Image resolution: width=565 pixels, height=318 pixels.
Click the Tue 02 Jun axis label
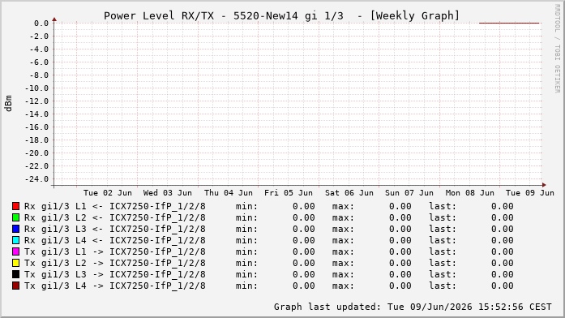[108, 193]
